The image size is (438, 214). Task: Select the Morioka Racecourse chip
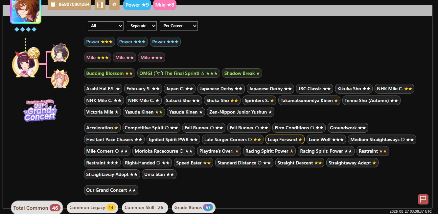click(x=164, y=151)
